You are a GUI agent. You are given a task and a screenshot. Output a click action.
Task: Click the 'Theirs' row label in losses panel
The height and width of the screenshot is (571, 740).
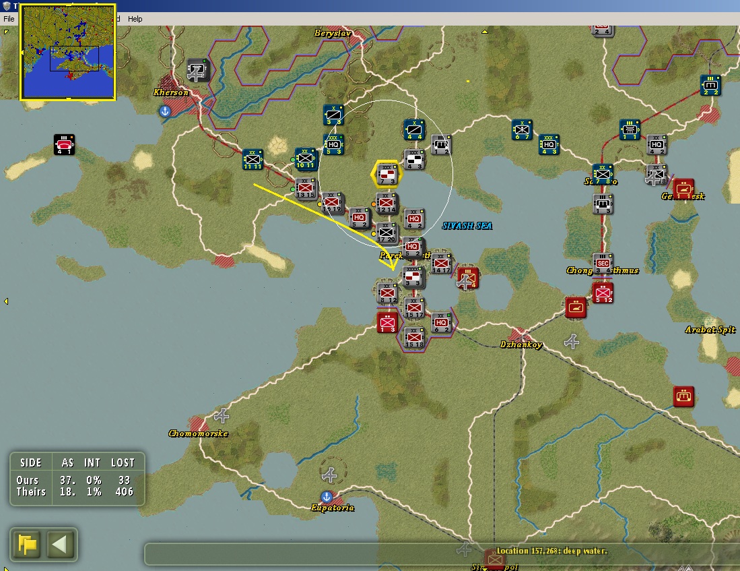pyautogui.click(x=31, y=491)
